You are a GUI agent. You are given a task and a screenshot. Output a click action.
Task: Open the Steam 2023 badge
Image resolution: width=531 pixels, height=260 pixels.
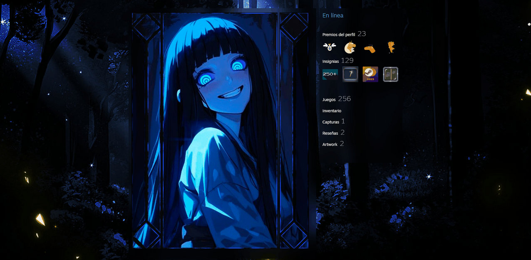pyautogui.click(x=370, y=74)
